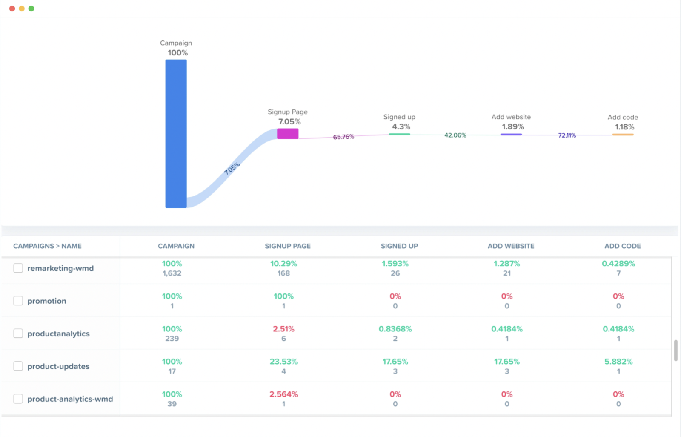Click the productanalytics campaign name
The image size is (681, 437).
point(59,334)
